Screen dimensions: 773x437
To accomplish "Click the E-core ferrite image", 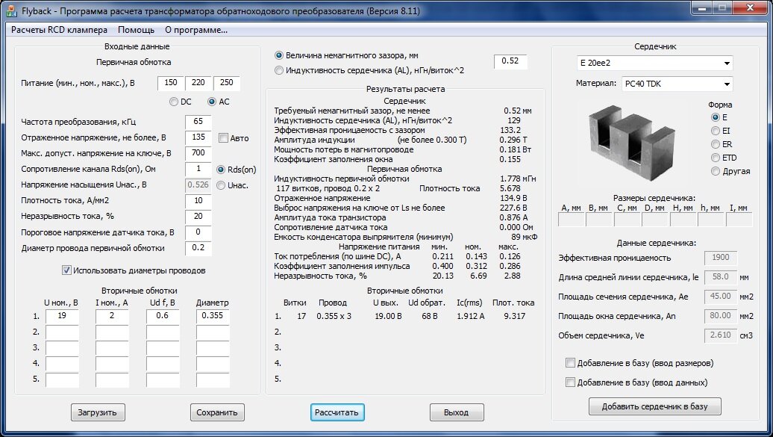I will [633, 142].
